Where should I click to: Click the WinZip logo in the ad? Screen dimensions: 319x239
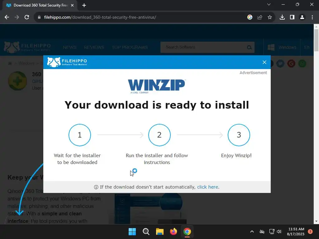click(157, 86)
